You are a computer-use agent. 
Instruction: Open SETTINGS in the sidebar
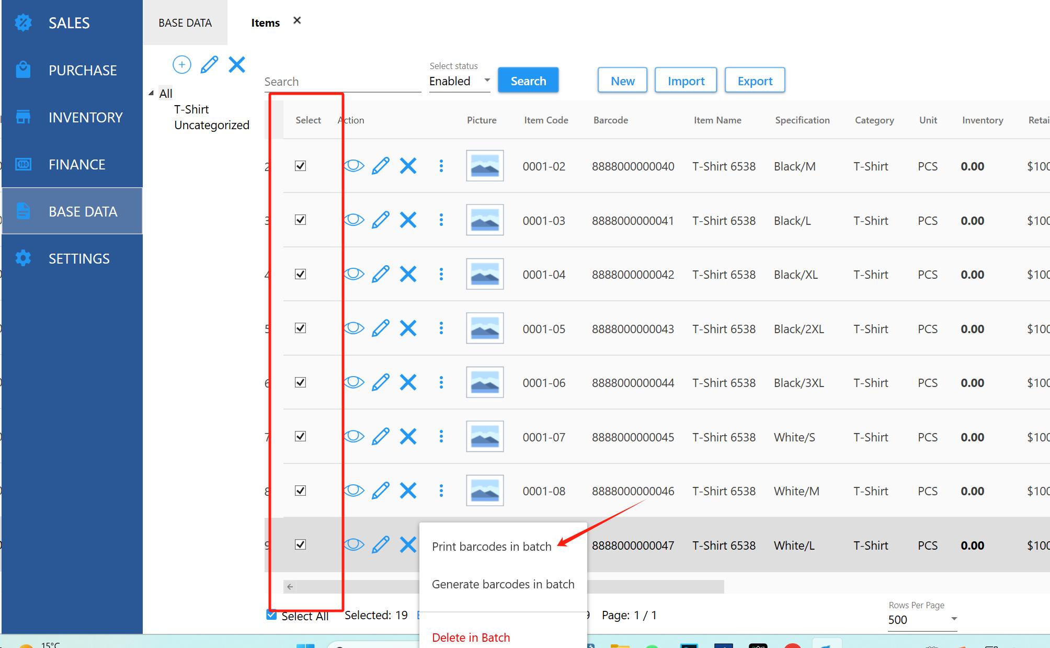tap(79, 258)
